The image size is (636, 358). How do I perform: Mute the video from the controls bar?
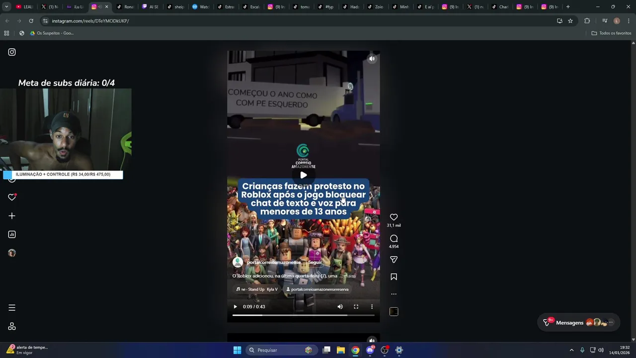tap(340, 307)
